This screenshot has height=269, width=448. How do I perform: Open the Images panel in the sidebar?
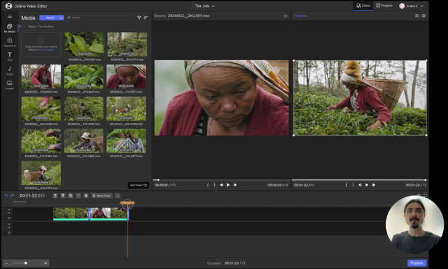(x=10, y=85)
